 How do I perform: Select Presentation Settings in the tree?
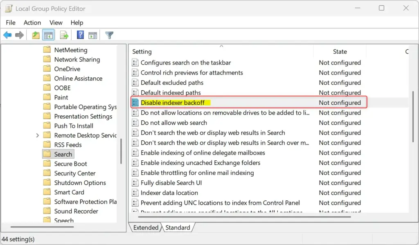pyautogui.click(x=83, y=117)
